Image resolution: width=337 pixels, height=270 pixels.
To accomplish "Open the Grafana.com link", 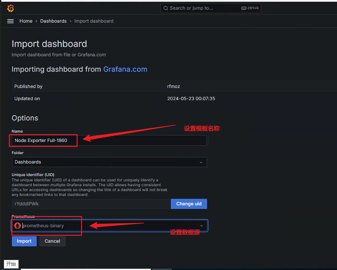I will click(125, 69).
